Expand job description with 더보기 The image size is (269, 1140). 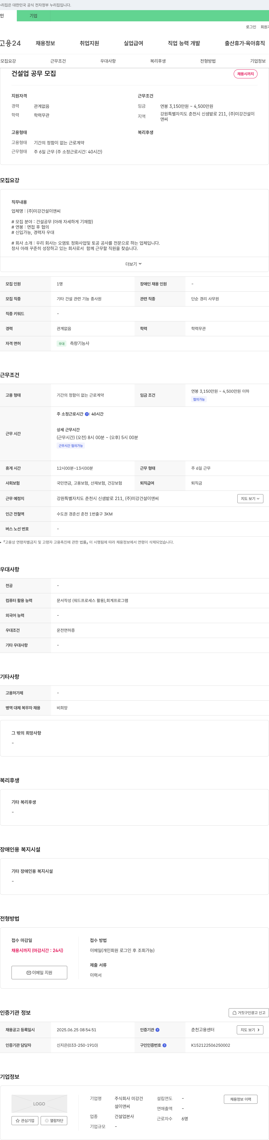point(133,264)
